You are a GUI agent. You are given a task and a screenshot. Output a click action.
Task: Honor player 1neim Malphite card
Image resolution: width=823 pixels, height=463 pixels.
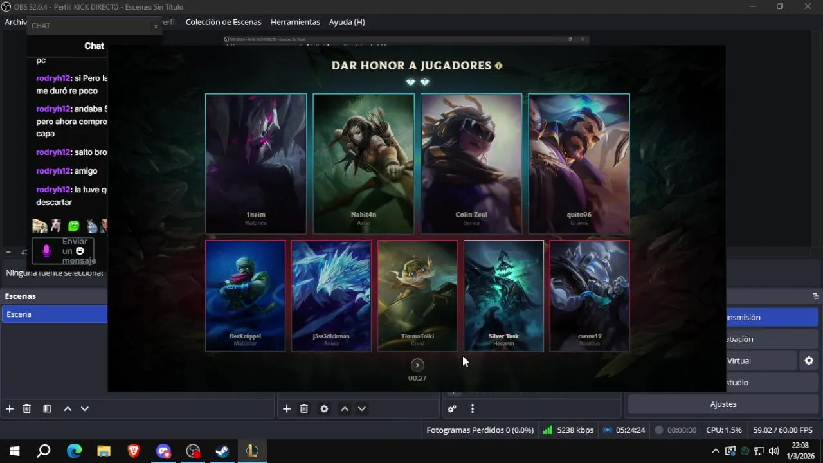tap(256, 164)
